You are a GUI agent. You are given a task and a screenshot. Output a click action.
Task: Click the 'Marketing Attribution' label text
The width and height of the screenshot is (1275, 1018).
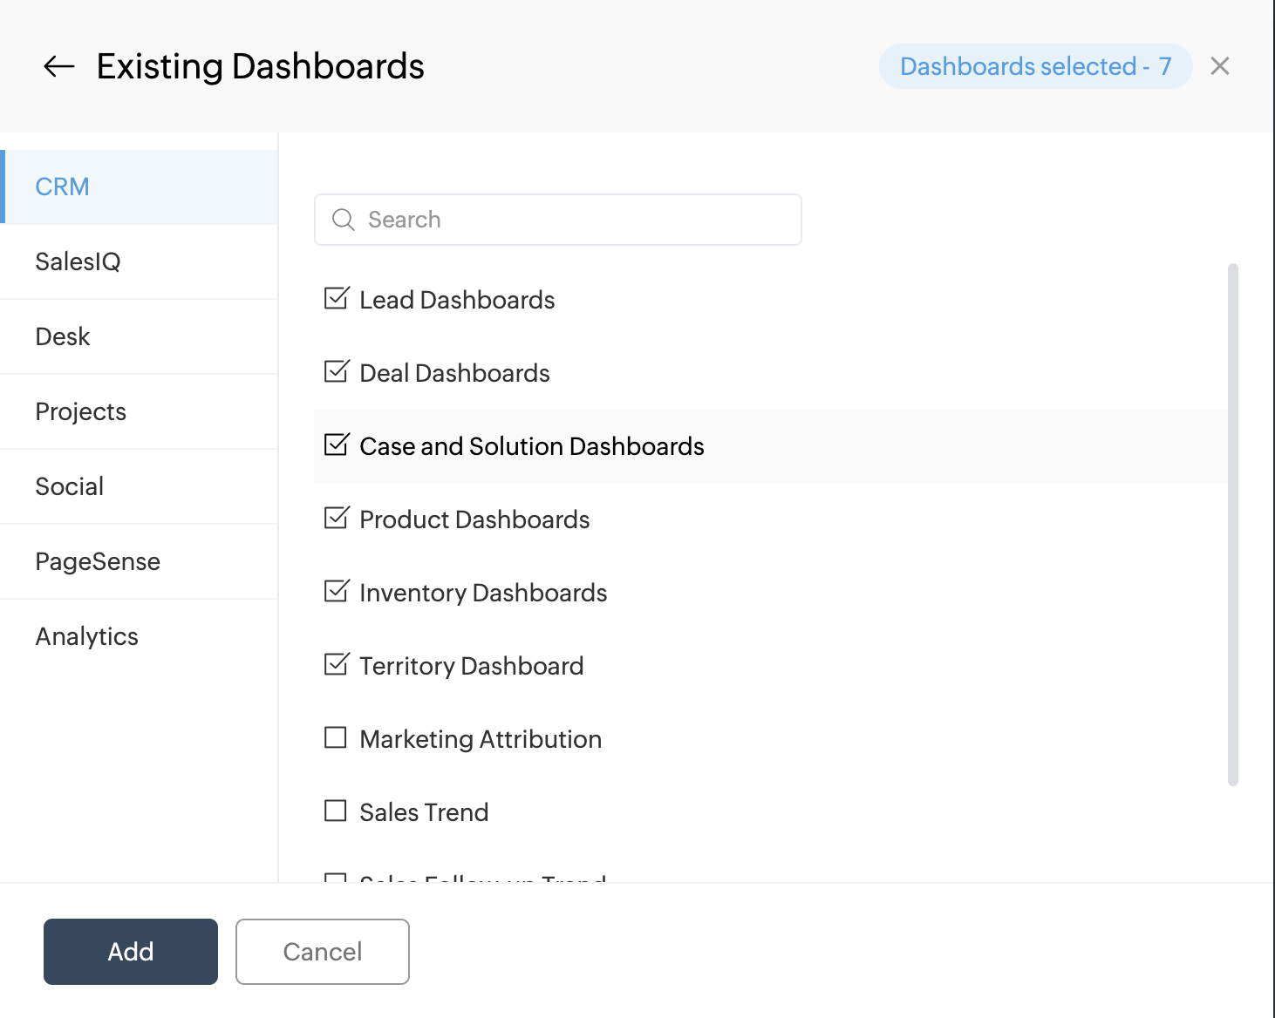coord(481,739)
